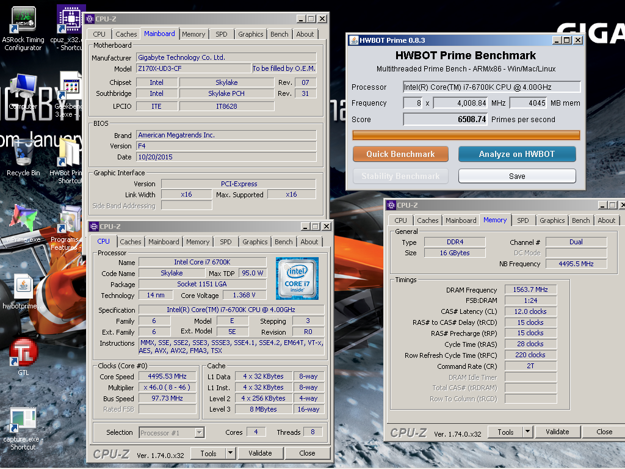Click Tools button in the Memory window

click(506, 432)
